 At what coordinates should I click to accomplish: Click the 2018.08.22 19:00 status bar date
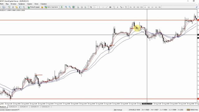coord(134,110)
